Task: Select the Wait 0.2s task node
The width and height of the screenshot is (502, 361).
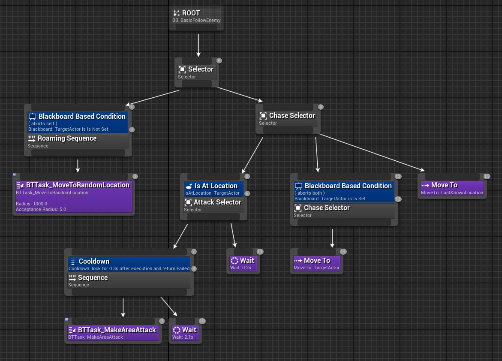Action: tap(243, 264)
